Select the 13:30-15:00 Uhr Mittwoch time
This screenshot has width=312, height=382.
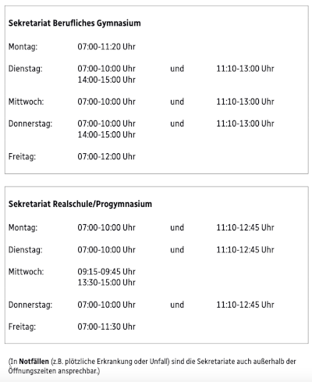106,283
